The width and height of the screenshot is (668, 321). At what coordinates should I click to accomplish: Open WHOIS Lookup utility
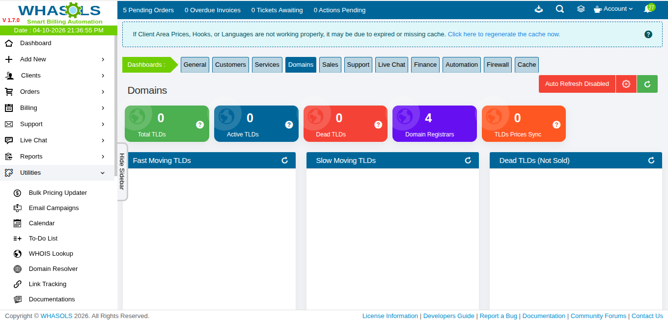tap(51, 254)
